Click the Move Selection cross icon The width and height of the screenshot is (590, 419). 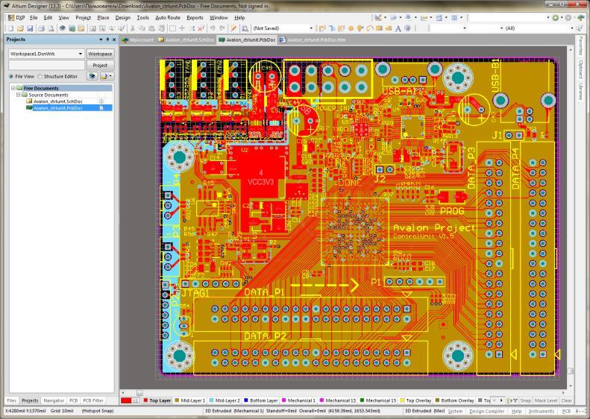[x=182, y=28]
